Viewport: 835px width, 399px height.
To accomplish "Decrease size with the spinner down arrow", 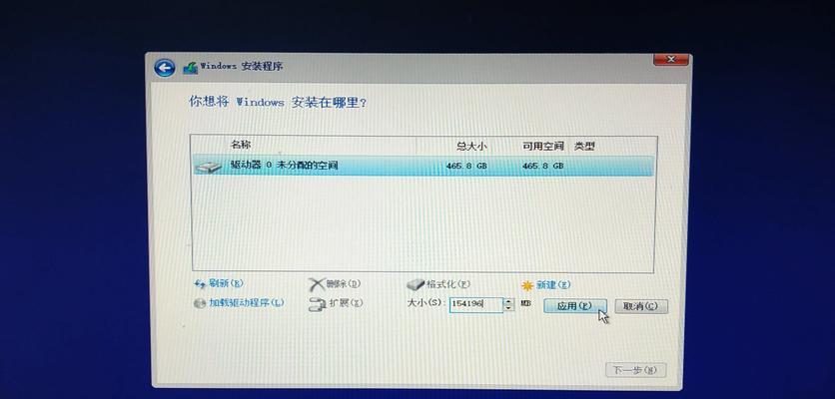I will (508, 308).
